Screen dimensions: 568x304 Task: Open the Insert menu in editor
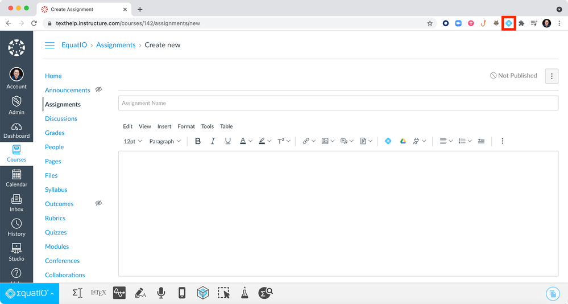164,126
